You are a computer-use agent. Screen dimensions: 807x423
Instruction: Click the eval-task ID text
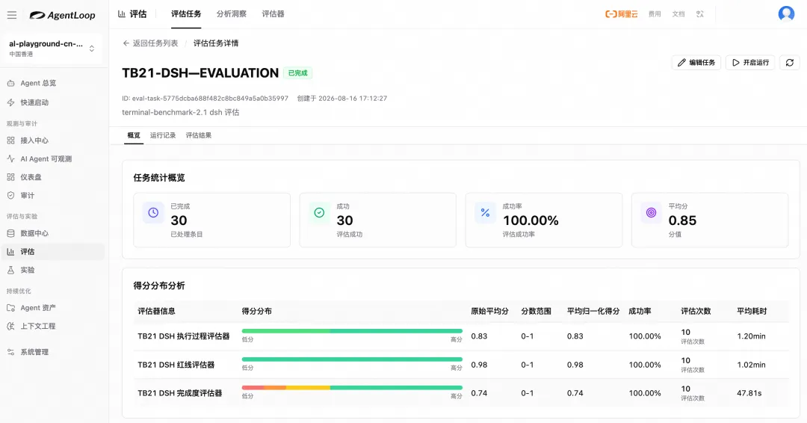coord(205,99)
